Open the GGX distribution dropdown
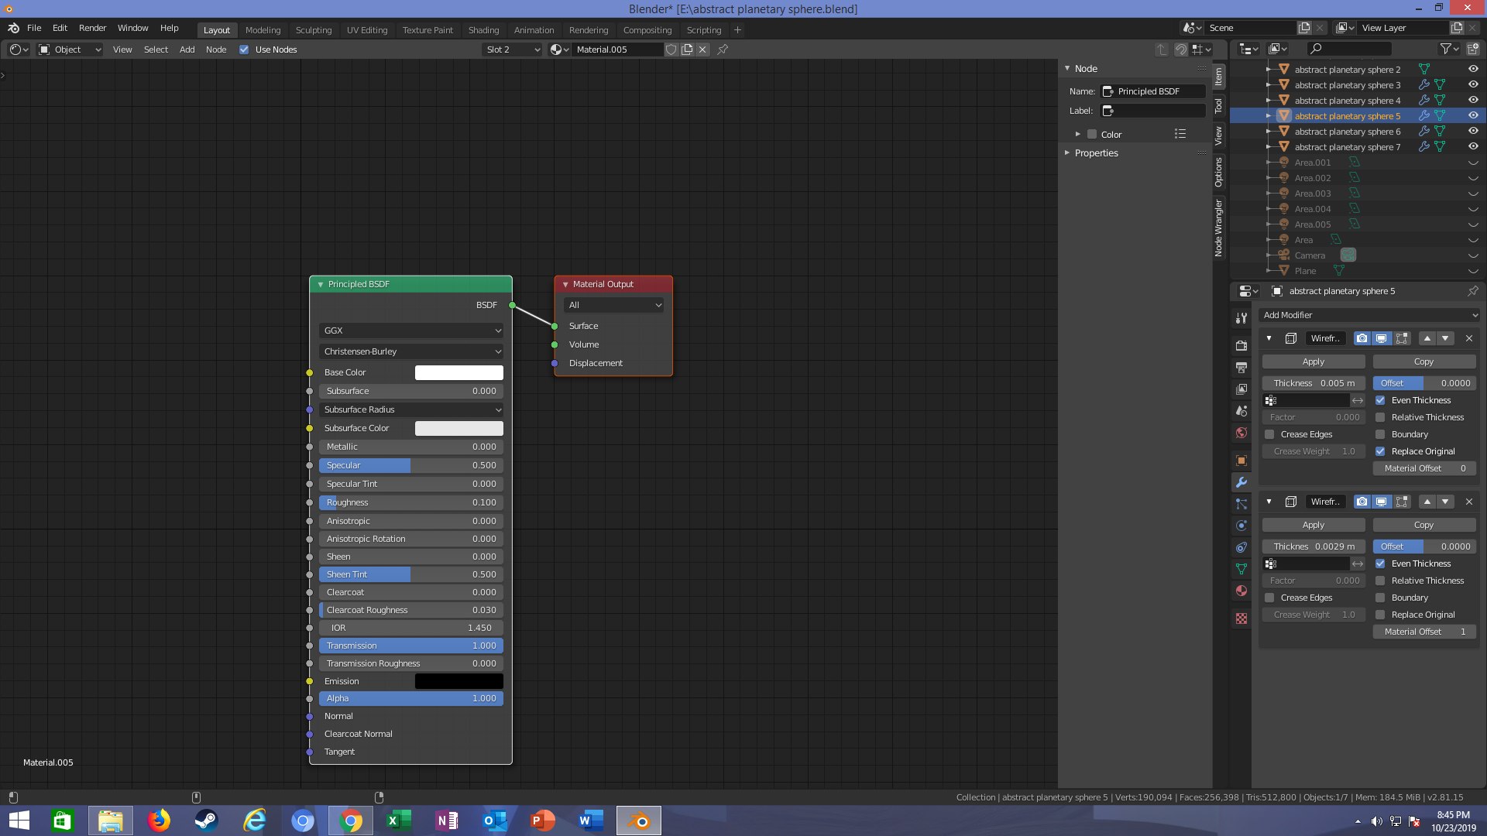Image resolution: width=1487 pixels, height=836 pixels. point(411,331)
